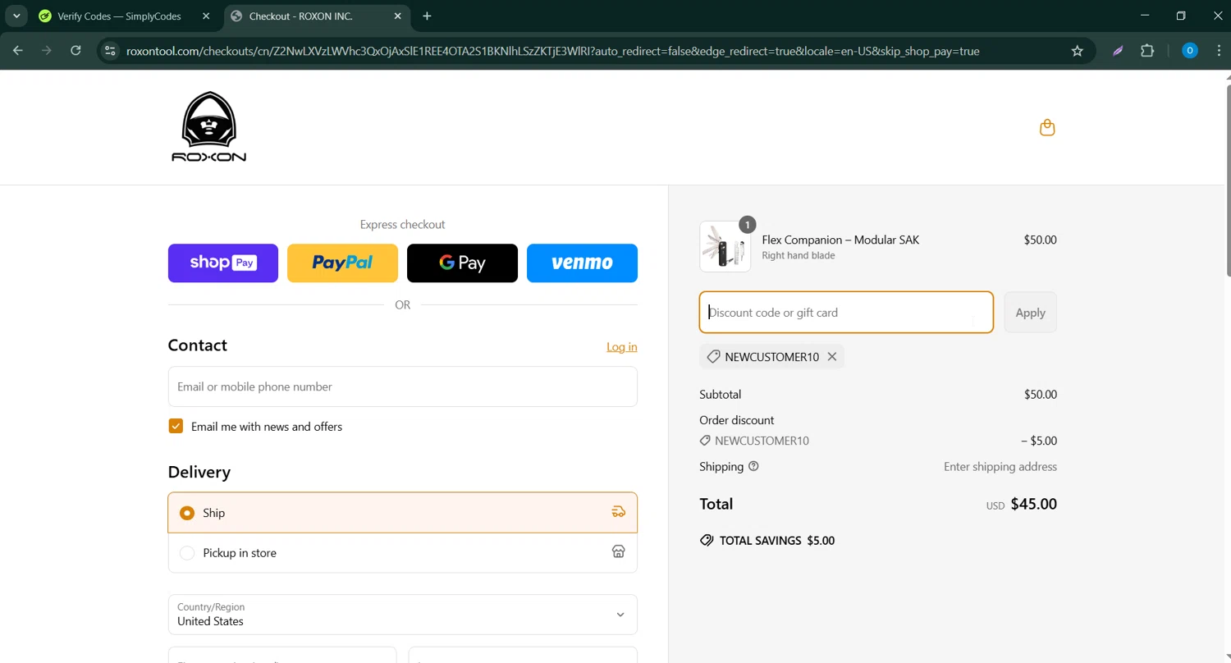Open the Chrome profile avatar
Screen dimensions: 1231x663
pos(1190,51)
